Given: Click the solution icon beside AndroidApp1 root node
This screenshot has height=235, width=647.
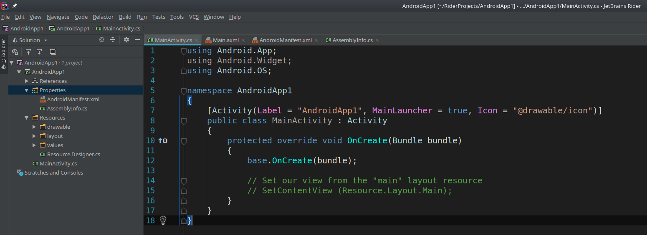Looking at the screenshot, I should click(x=20, y=63).
